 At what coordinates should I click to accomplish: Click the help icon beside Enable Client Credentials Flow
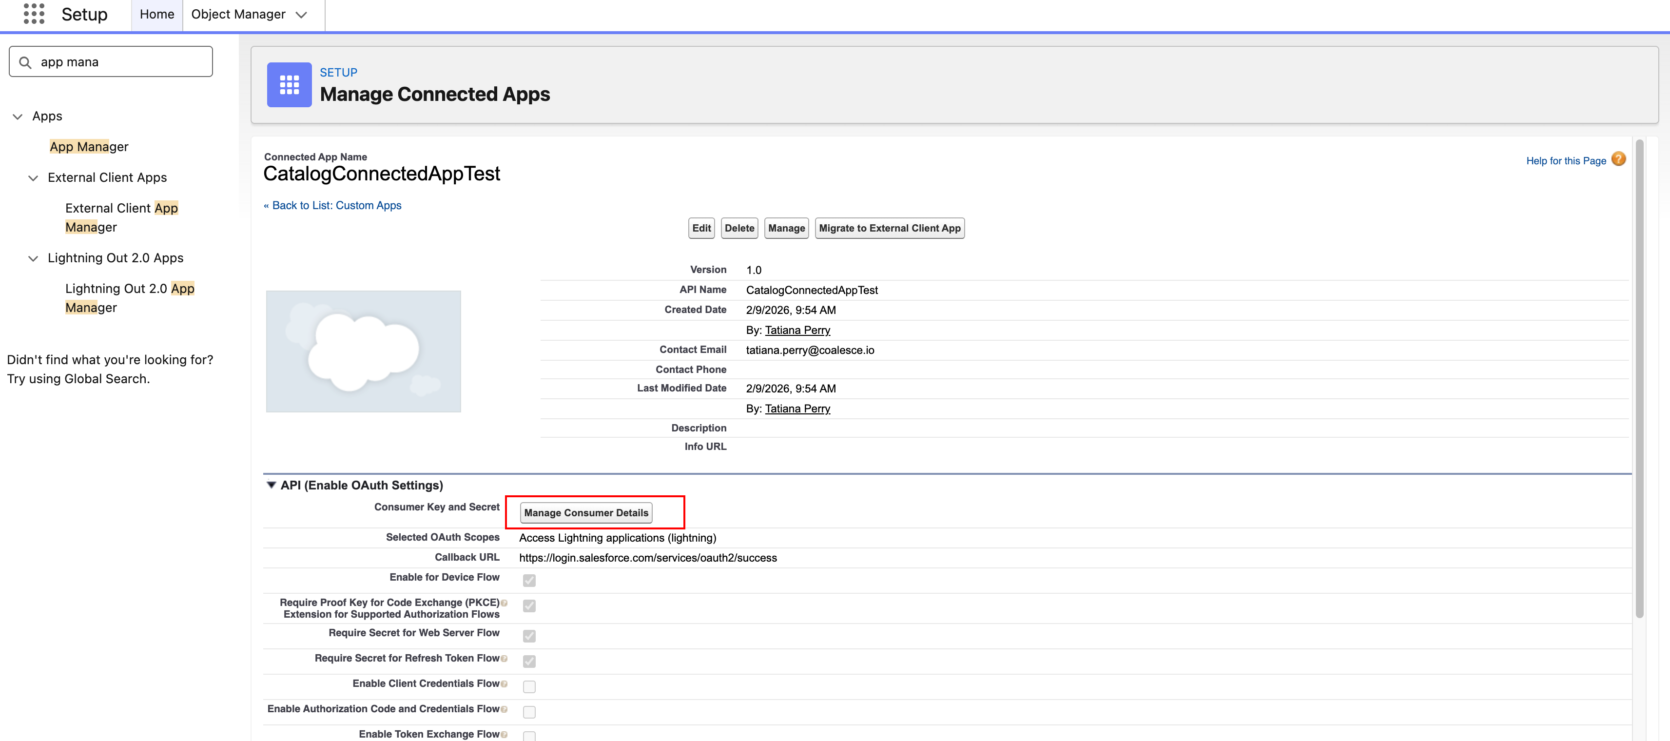pos(505,683)
